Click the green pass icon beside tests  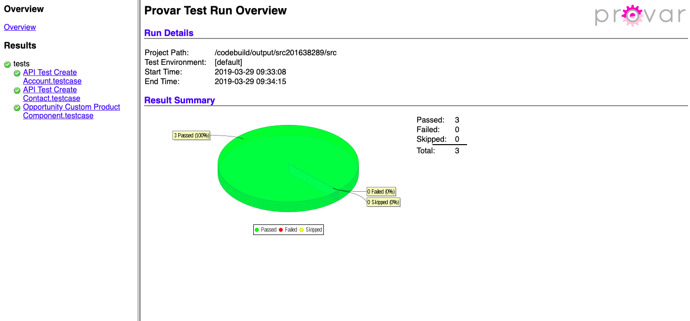coord(7,64)
